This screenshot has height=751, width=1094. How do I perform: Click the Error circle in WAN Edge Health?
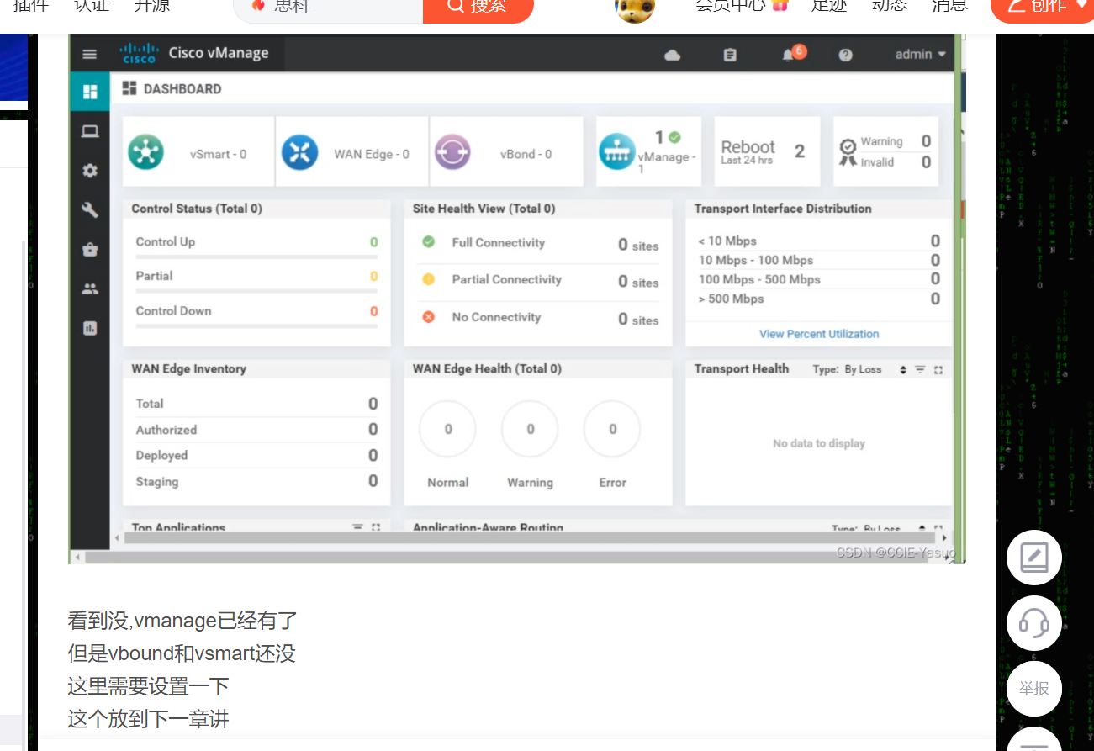tap(612, 429)
